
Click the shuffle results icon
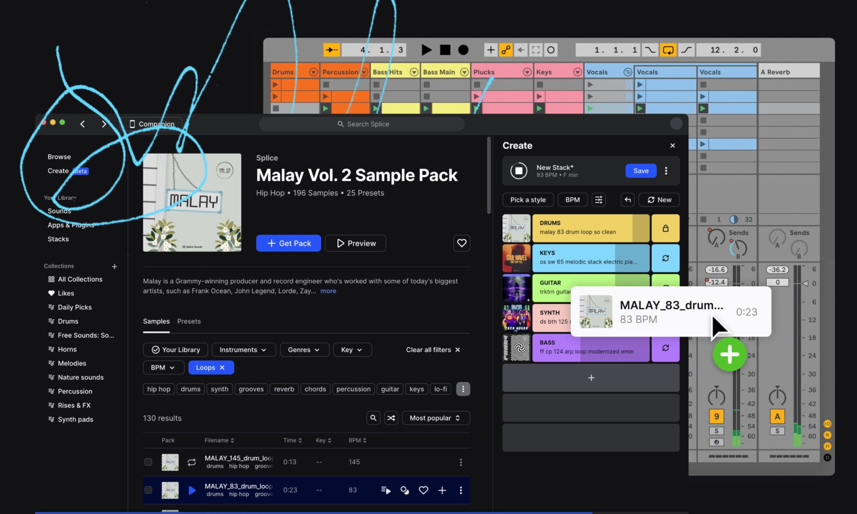pyautogui.click(x=391, y=418)
